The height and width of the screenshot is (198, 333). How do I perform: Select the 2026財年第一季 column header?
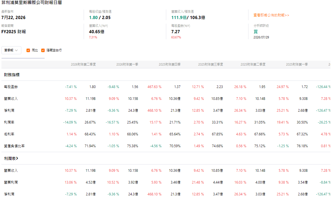pyautogui.click(x=127, y=64)
